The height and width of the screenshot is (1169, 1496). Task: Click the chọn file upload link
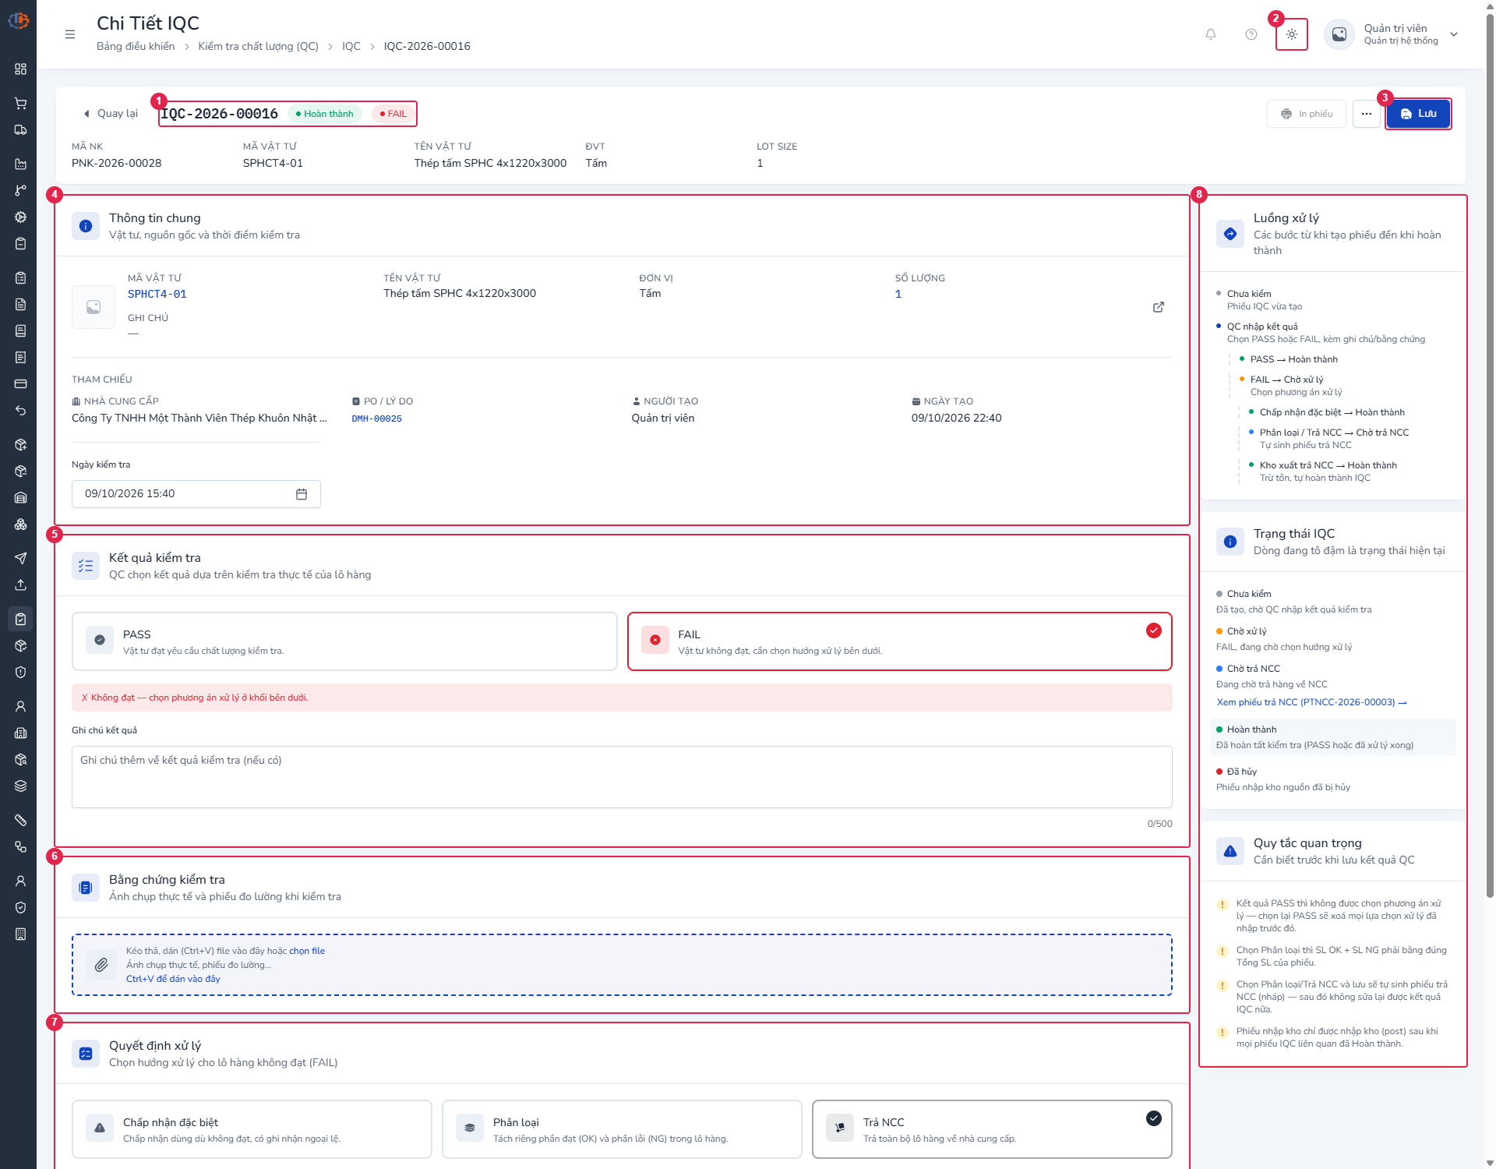click(x=307, y=951)
